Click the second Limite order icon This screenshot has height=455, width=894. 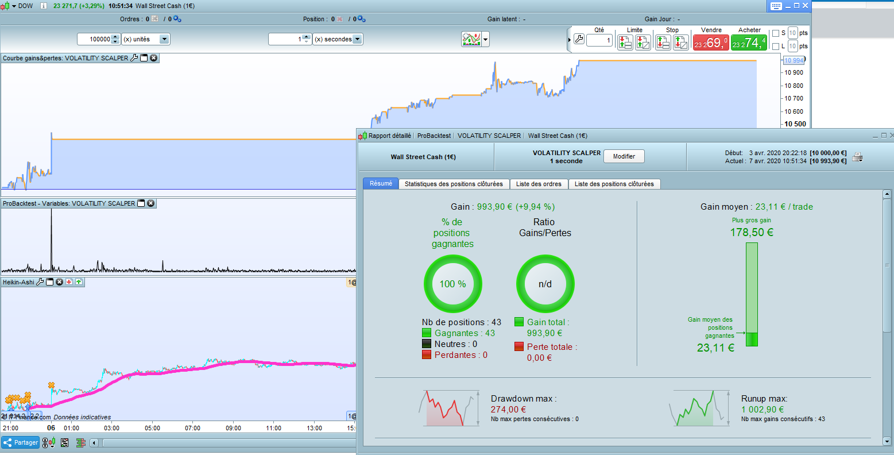pos(643,43)
